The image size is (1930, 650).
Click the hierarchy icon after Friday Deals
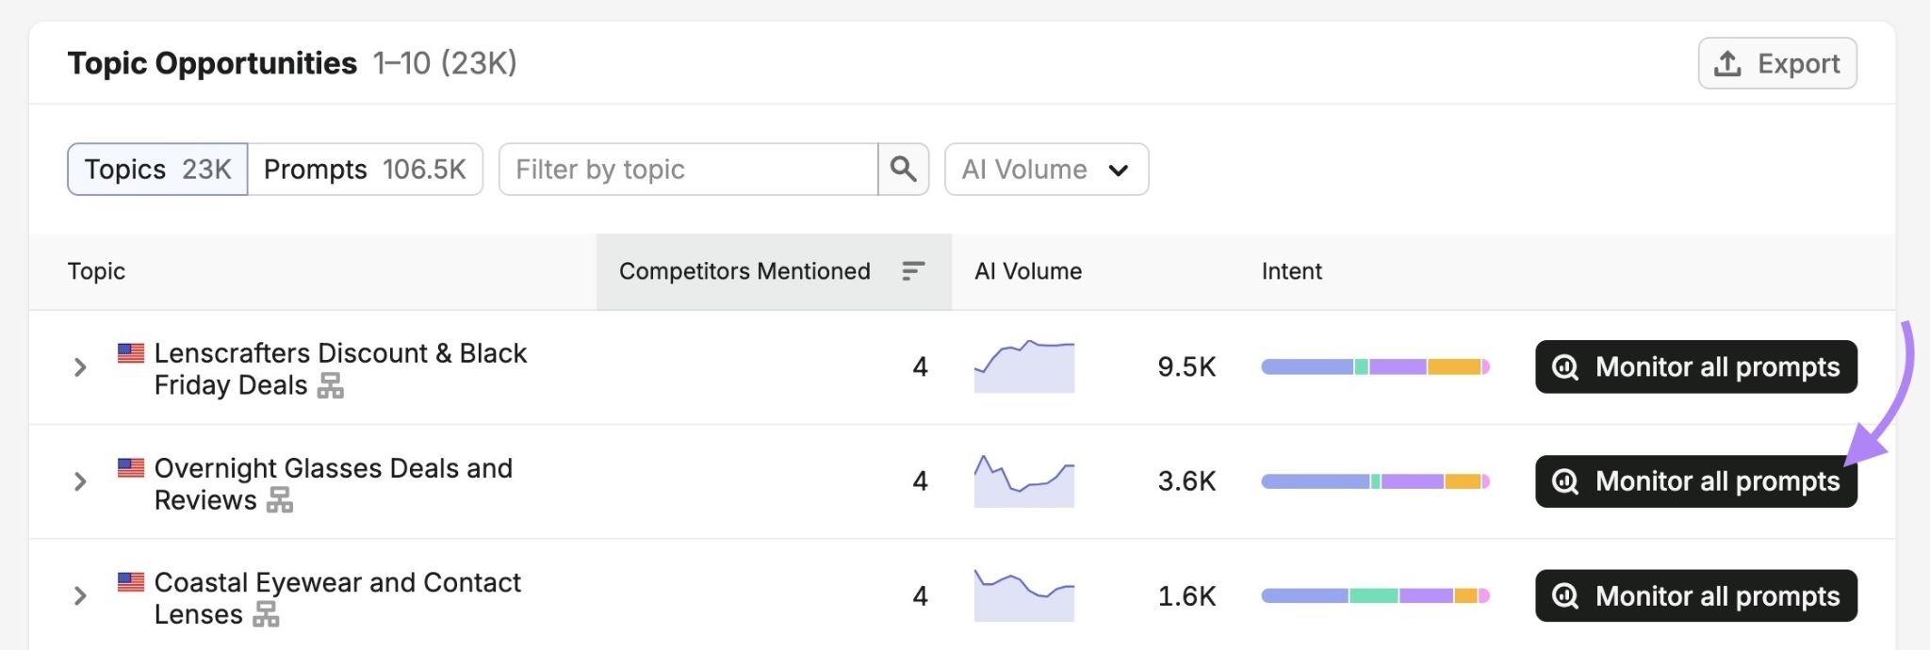[331, 385]
